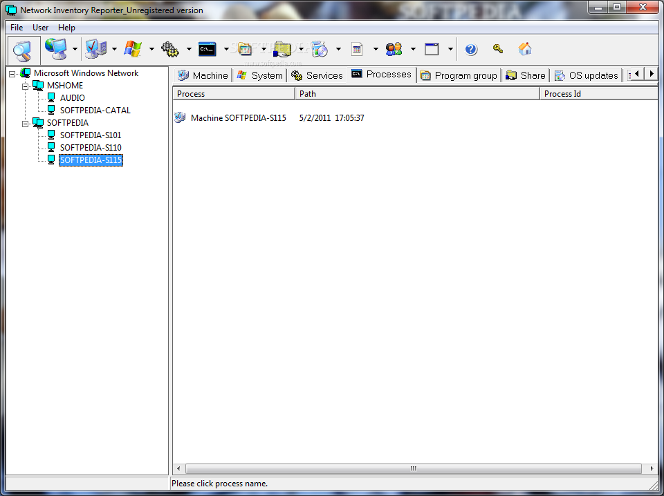664x496 pixels.
Task: Click the MSHOME workgroup icon
Action: (x=38, y=86)
